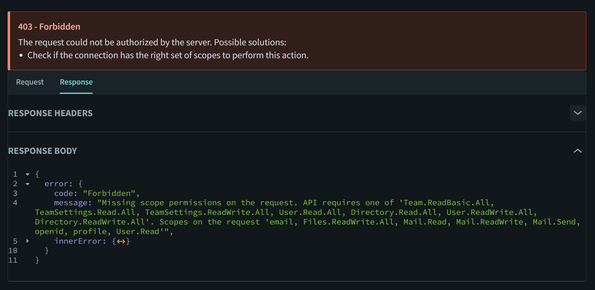Click line number 10 in the gutter
Screen dimensions: 595x290
13,251
